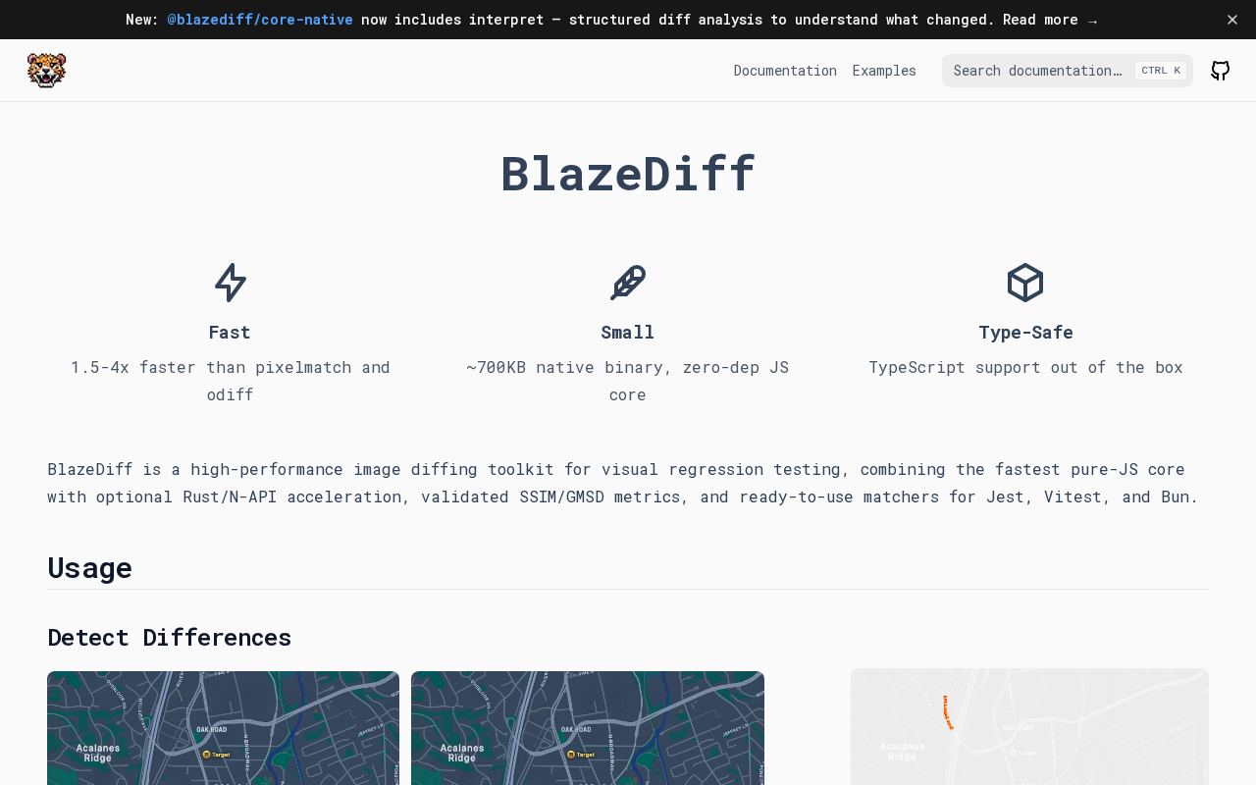This screenshot has width=1256, height=785.
Task: Open the first dark map thumbnail
Action: click(x=224, y=728)
